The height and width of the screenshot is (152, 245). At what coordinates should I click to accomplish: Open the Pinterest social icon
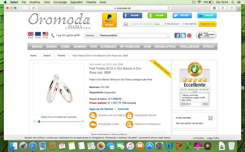pos(189,35)
